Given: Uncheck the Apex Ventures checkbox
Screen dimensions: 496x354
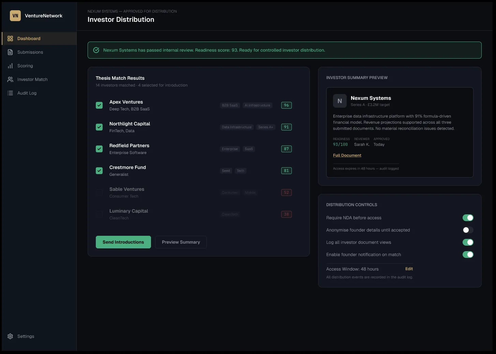Looking at the screenshot, I should 99,105.
